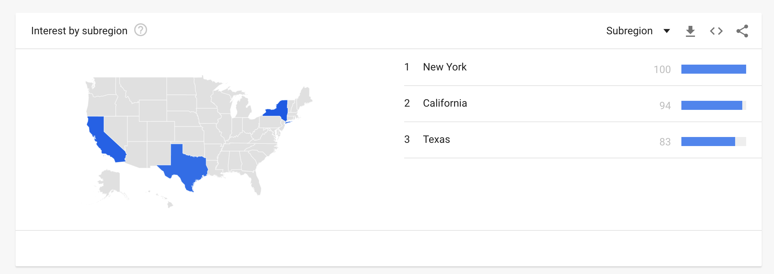Open the help tooltip next to the title
The width and height of the screenshot is (774, 274).
point(141,30)
